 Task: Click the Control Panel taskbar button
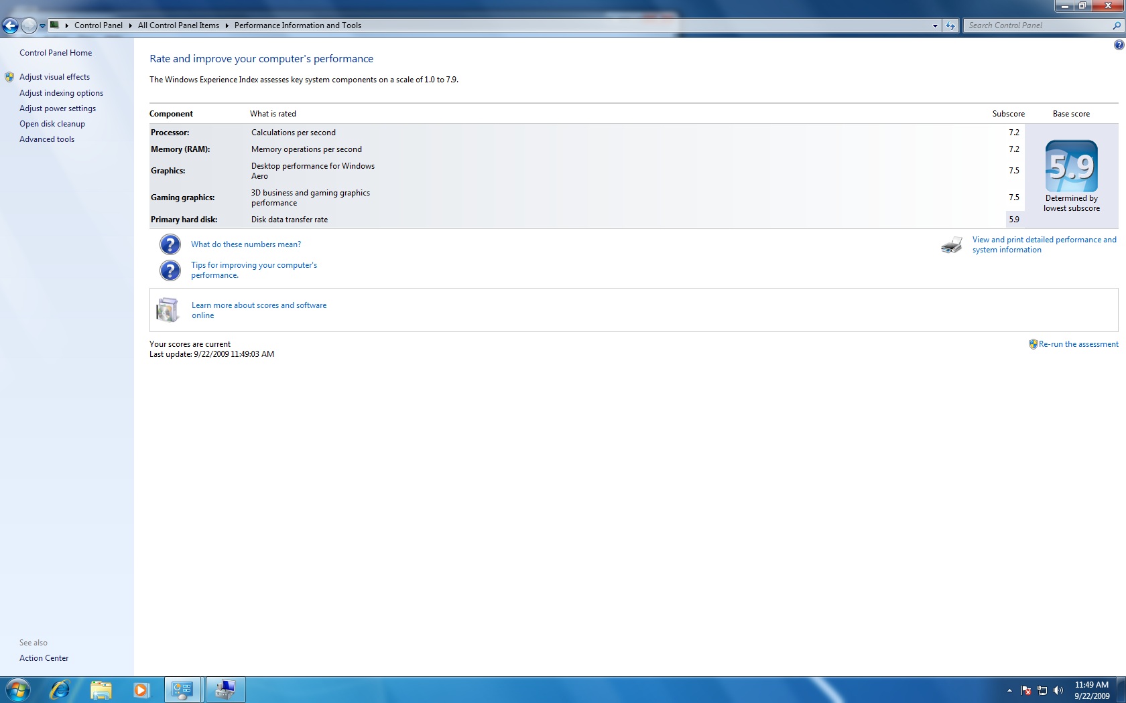pyautogui.click(x=182, y=690)
